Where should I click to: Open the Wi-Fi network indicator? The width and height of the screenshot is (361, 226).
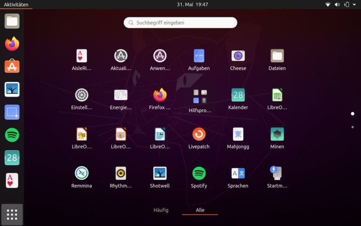pos(328,4)
